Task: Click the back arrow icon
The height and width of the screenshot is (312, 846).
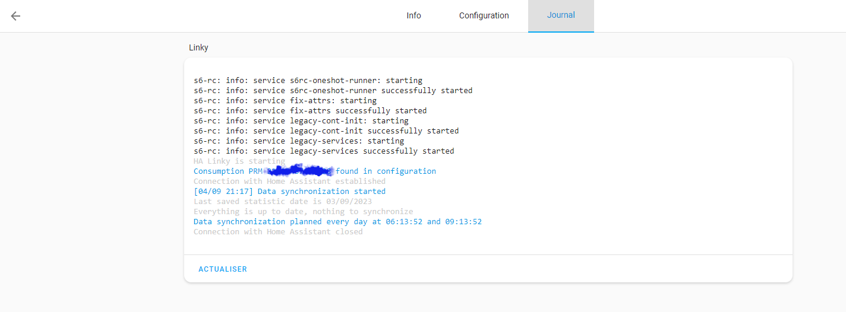Action: click(16, 16)
